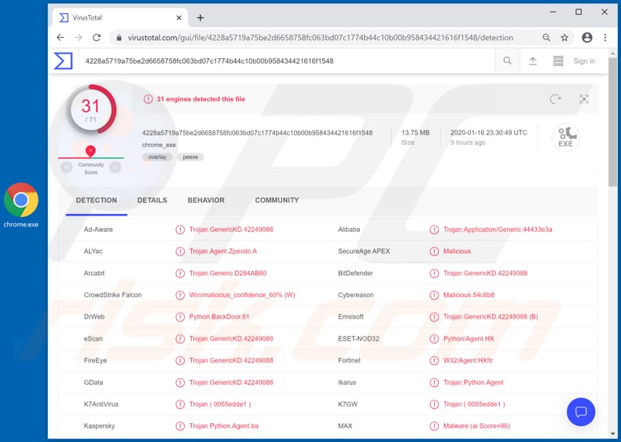Click the FireEye engine name
621x442 pixels.
pos(95,361)
